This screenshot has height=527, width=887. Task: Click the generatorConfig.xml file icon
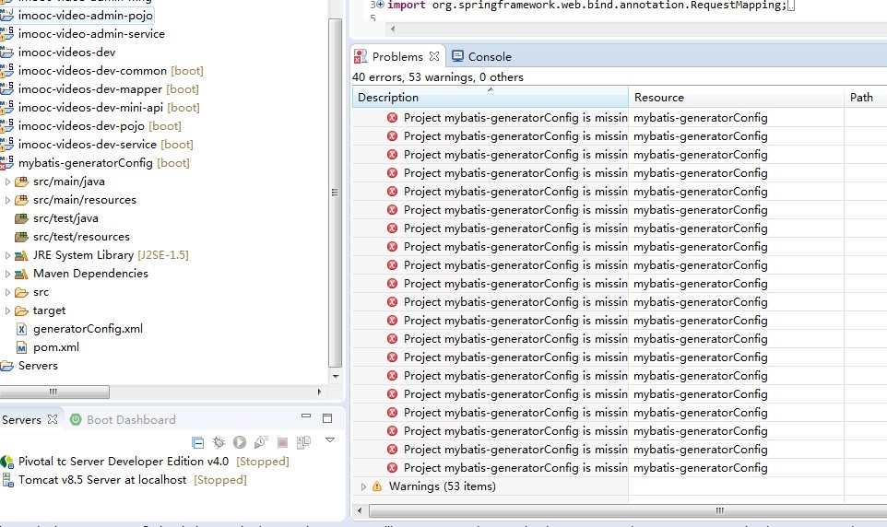21,329
